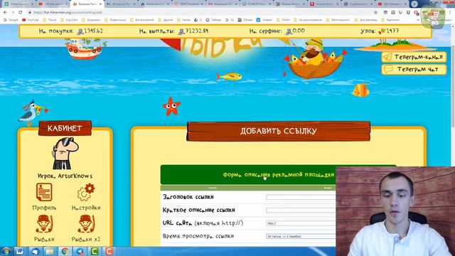The image size is (455, 256).
Task: Open Microsoft Word from the taskbar
Action: (x=19, y=251)
